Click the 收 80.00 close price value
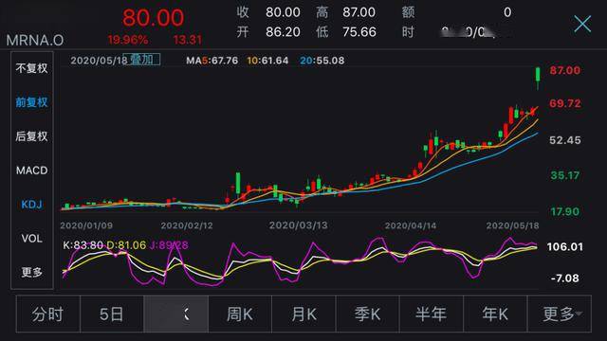607x341 pixels. tap(283, 12)
